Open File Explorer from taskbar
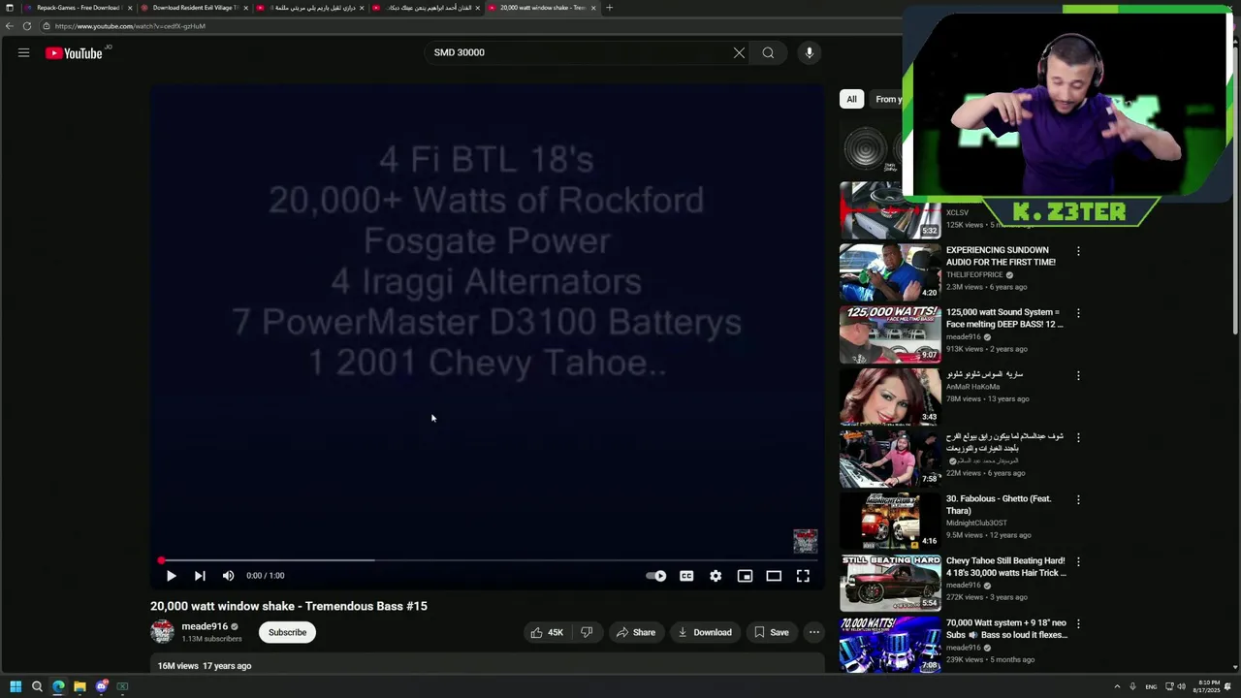This screenshot has height=698, width=1241. pyautogui.click(x=80, y=686)
